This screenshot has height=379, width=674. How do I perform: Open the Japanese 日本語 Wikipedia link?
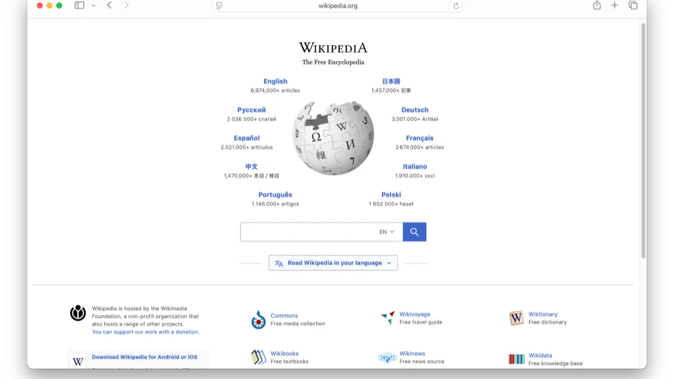click(391, 81)
